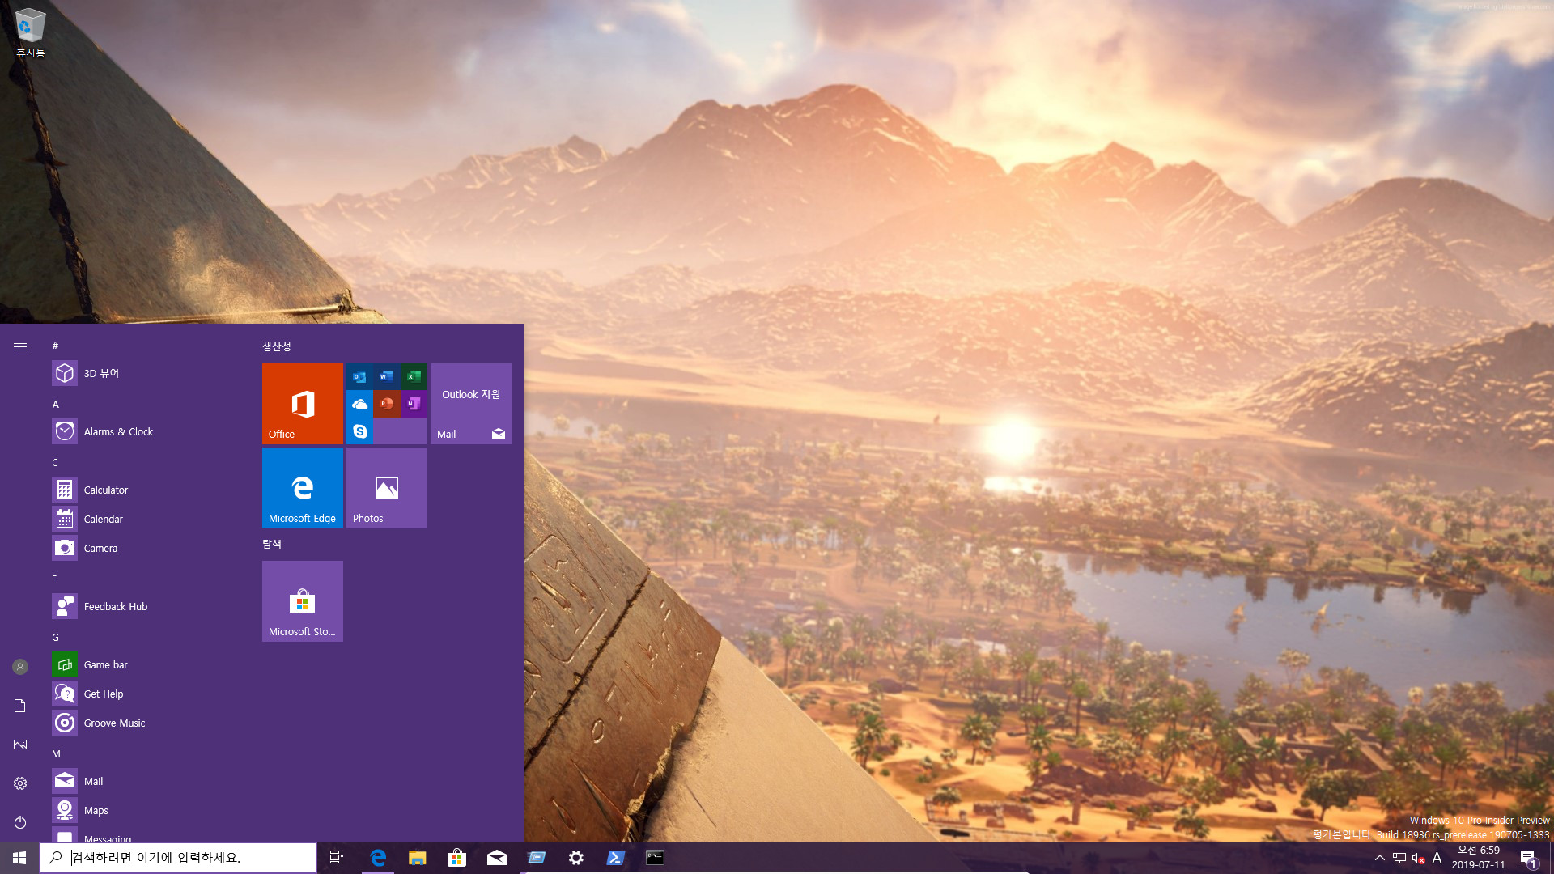Expand Start menu hamburger navigation
Image resolution: width=1554 pixels, height=874 pixels.
[x=20, y=346]
